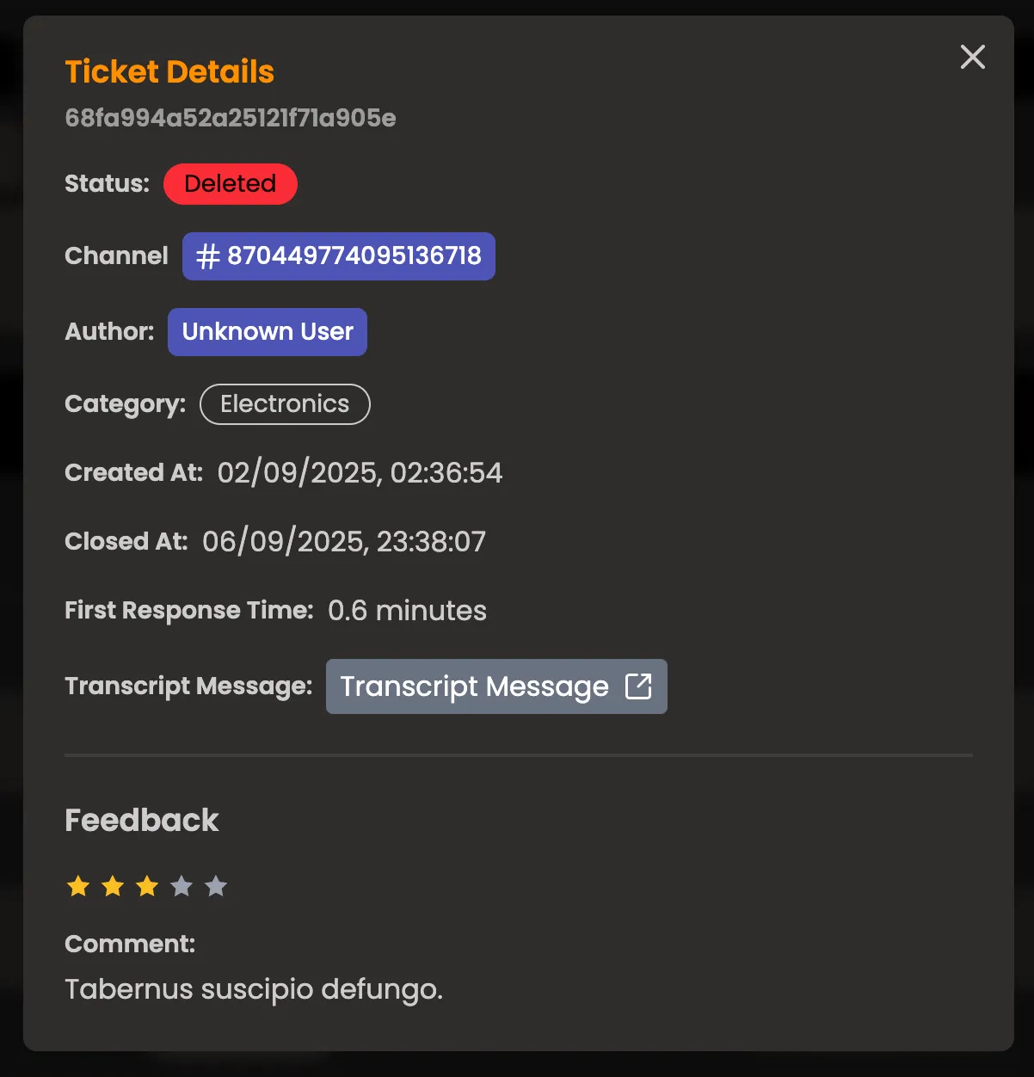Screen dimensions: 1034x1077
Task: Click the three-star rating row
Action: [146, 885]
